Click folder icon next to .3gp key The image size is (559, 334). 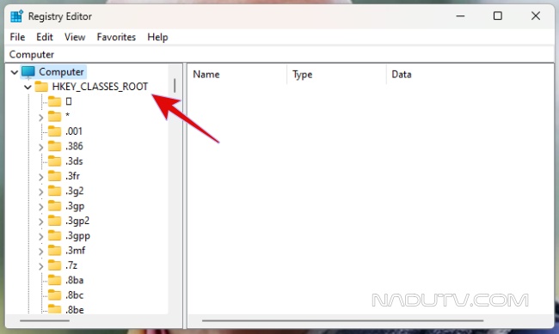pyautogui.click(x=54, y=206)
